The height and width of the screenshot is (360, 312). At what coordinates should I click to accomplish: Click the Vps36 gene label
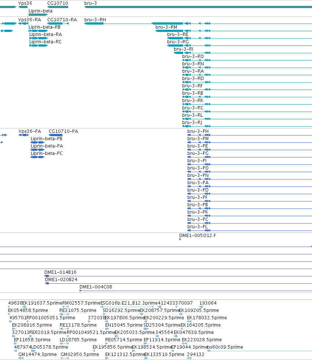click(x=25, y=3)
